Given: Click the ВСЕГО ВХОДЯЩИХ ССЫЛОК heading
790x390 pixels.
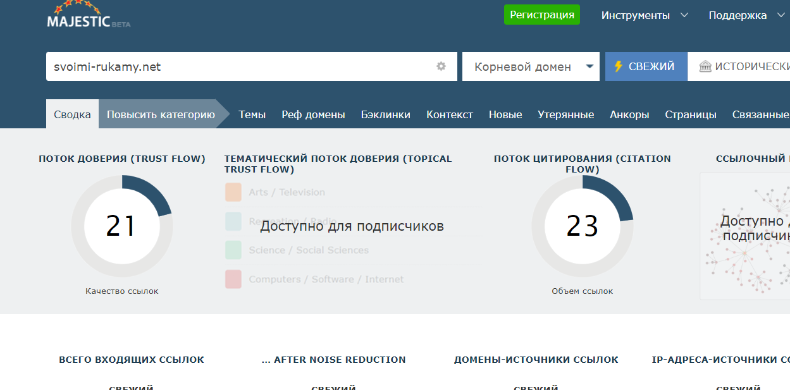Looking at the screenshot, I should (132, 360).
